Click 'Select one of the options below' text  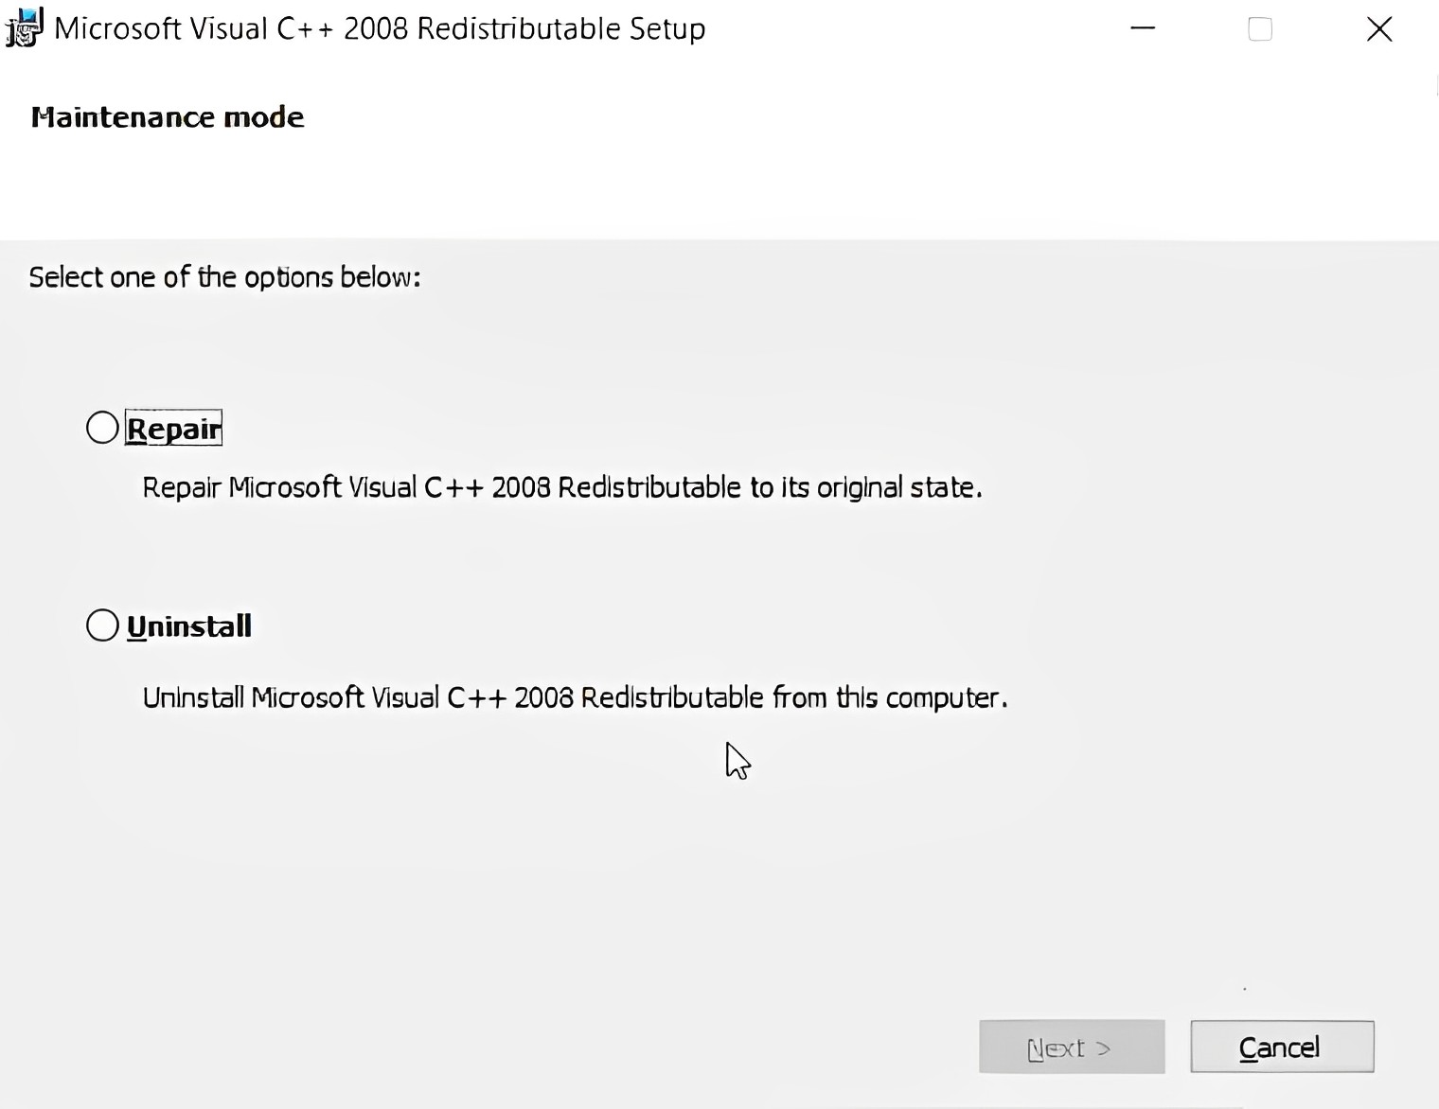click(224, 277)
